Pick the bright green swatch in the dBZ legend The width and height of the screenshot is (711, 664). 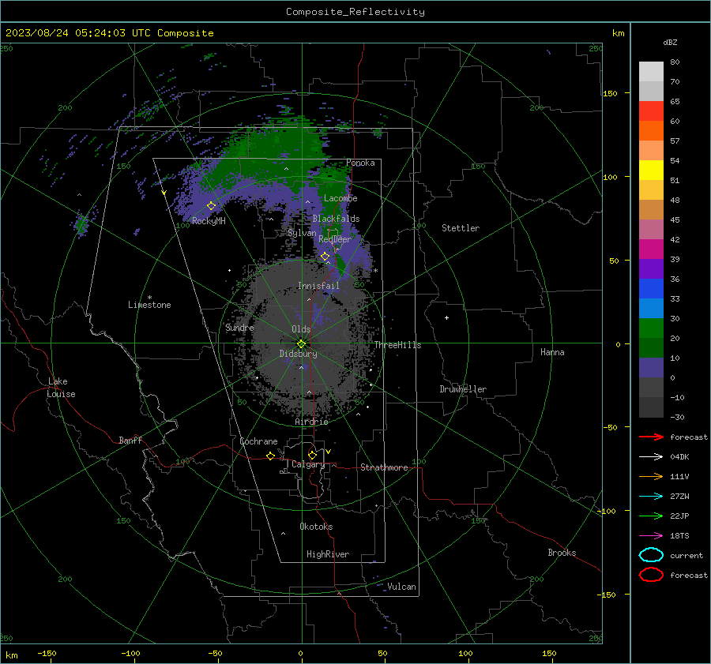pyautogui.click(x=651, y=328)
